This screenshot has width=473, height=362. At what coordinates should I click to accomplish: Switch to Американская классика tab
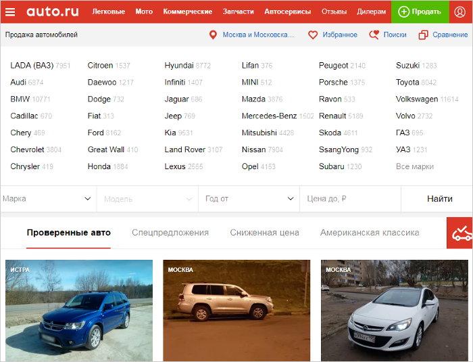[x=370, y=233]
